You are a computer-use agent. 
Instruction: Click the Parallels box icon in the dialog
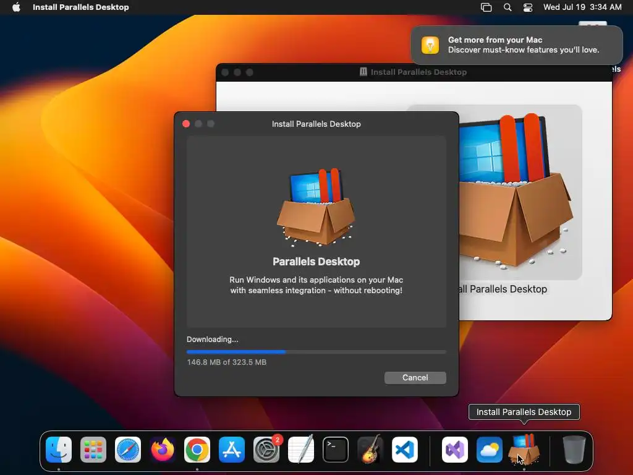tap(316, 207)
